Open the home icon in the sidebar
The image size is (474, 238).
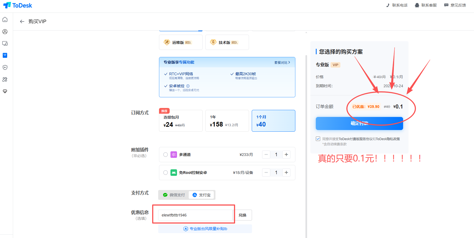tap(5, 20)
